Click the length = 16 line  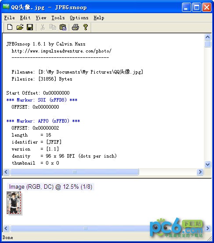point(31,135)
